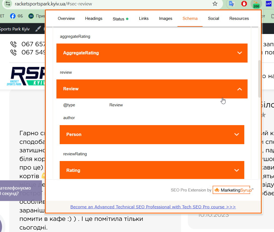Switch to the Images tab
Screen dimensions: 274x232
[165, 18]
